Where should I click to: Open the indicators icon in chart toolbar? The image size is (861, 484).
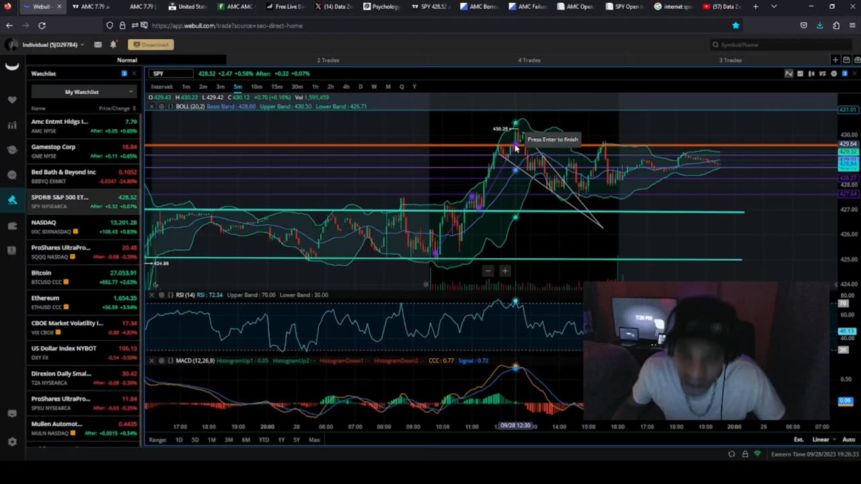pos(800,73)
